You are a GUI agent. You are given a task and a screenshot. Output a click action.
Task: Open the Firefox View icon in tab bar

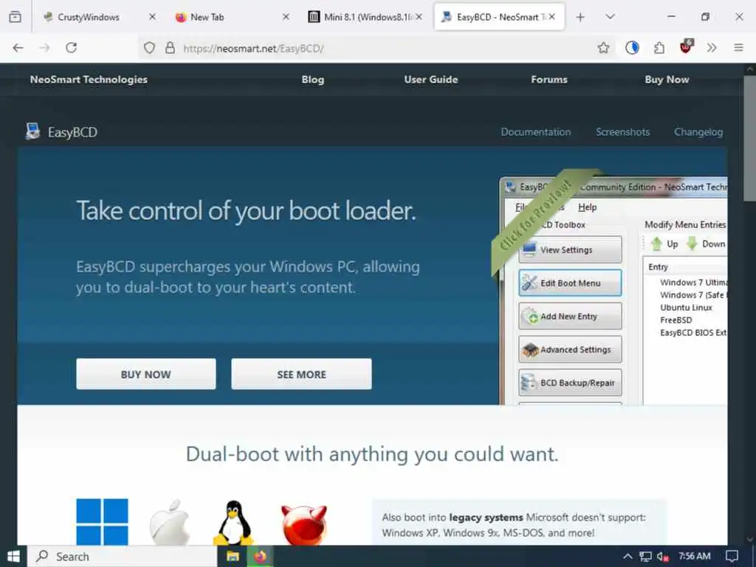coord(15,17)
